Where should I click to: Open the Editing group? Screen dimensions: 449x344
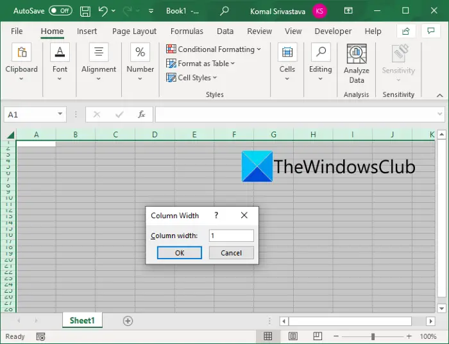click(x=321, y=62)
